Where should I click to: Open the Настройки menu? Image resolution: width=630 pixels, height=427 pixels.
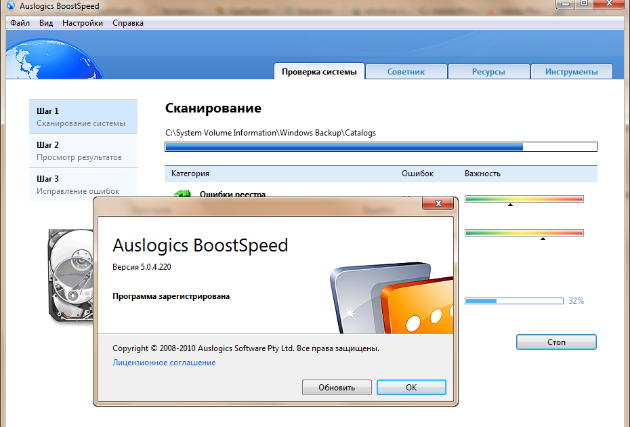coord(83,23)
